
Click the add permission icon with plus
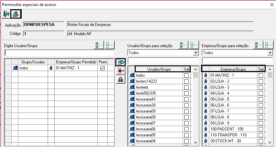point(121,62)
